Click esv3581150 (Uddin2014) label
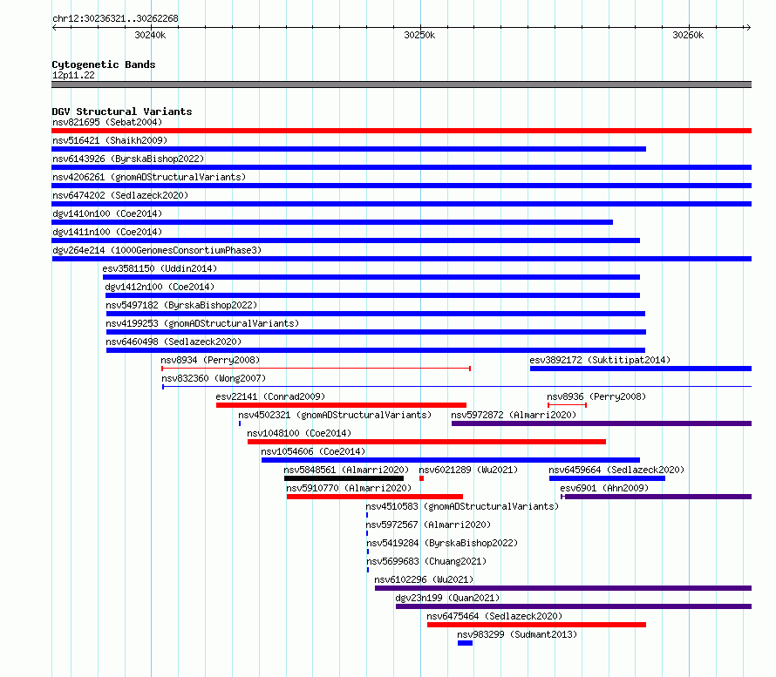Viewport: 776px width, 677px height. click(x=160, y=268)
